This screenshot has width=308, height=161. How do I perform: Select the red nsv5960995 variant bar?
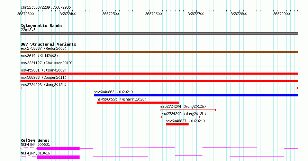pos(138,103)
